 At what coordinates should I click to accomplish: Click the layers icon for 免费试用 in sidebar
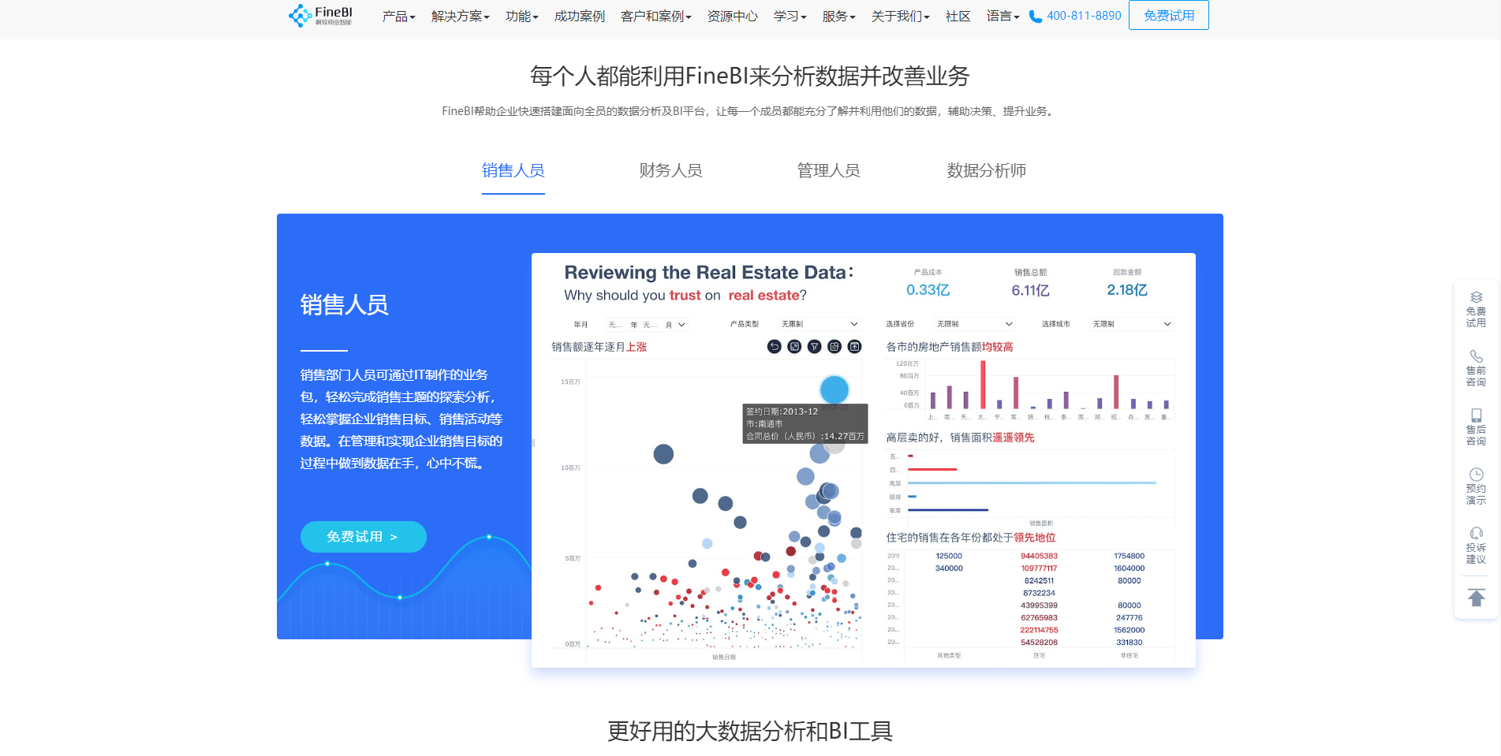(x=1477, y=297)
